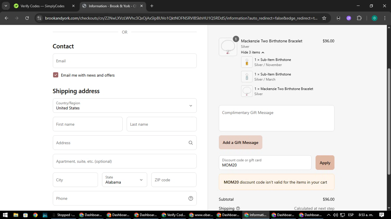Open a new browser tab
Screen dimensions: 391x219
(152, 6)
